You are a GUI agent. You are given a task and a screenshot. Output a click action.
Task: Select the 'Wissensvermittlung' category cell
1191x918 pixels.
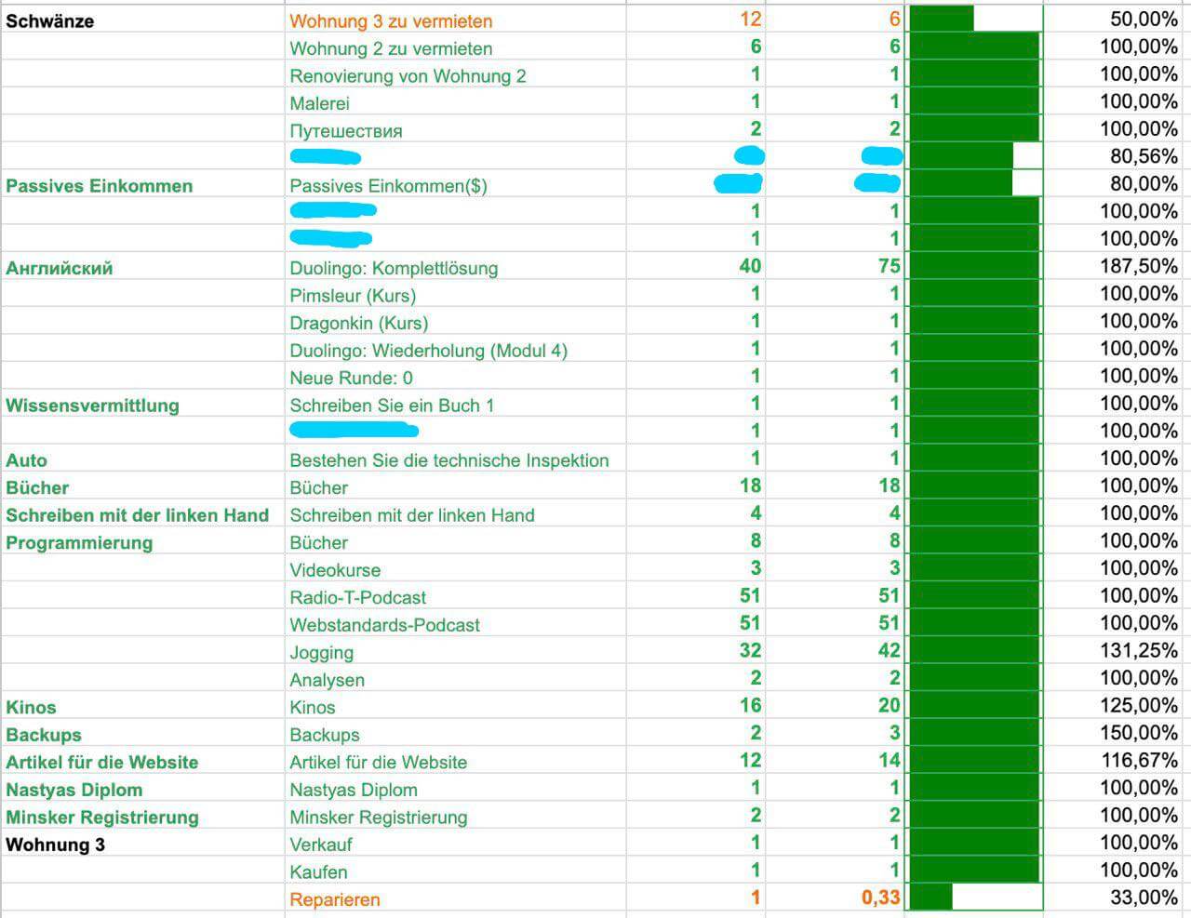(142, 405)
